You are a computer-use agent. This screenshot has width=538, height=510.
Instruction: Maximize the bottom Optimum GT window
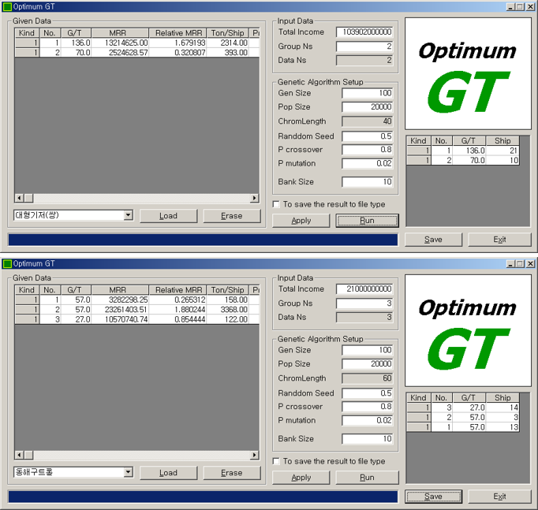(x=519, y=263)
